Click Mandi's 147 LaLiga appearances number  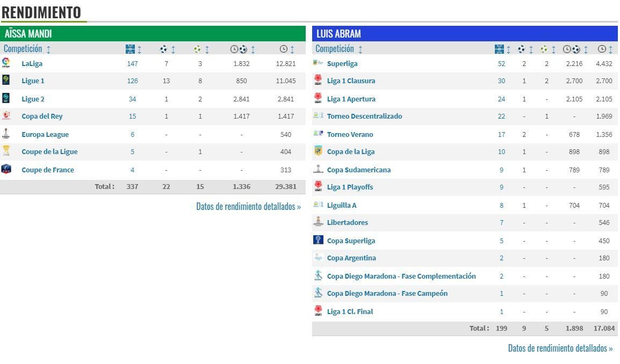pos(132,63)
